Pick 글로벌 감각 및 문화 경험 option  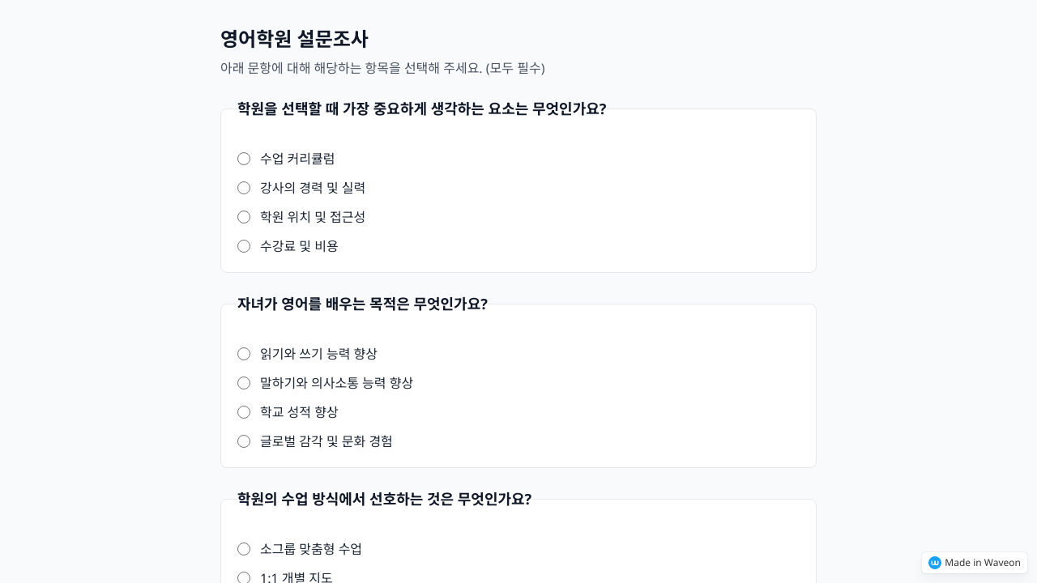[x=244, y=441]
